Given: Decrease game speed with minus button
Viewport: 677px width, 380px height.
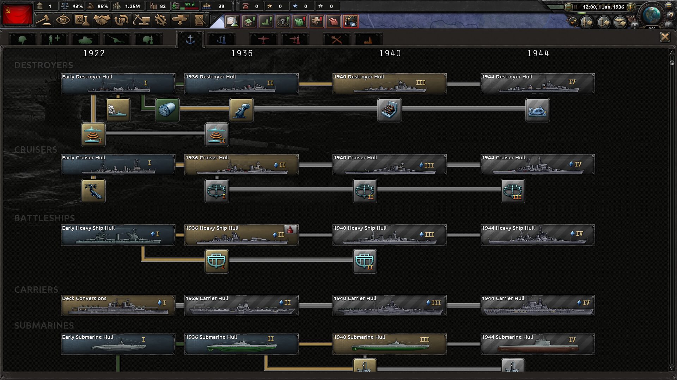Looking at the screenshot, I should pos(568,7).
